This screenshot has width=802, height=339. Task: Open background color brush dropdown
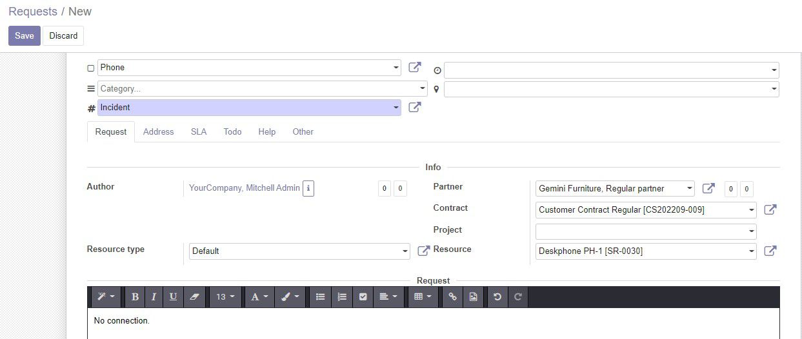point(289,296)
